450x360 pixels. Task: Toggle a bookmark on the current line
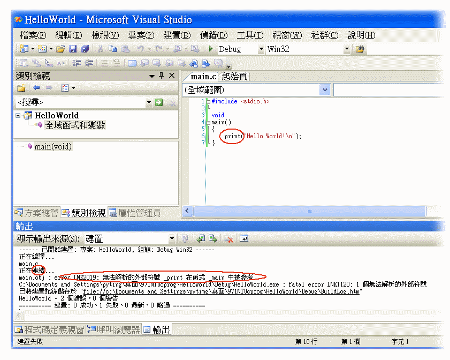click(x=132, y=63)
